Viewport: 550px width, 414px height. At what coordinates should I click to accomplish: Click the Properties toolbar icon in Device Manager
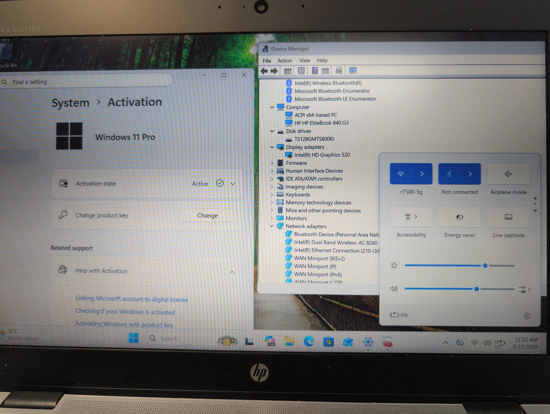(301, 71)
